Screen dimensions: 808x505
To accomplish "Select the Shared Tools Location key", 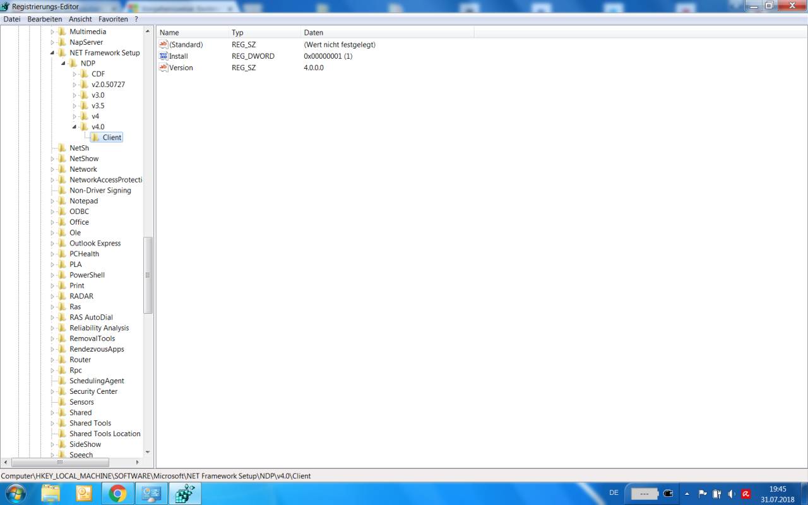I will 105,434.
